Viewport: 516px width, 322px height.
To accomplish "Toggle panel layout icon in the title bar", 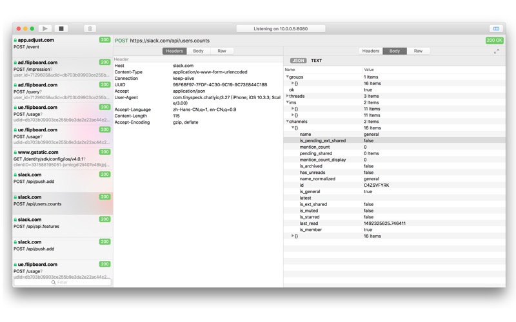I will click(496, 28).
